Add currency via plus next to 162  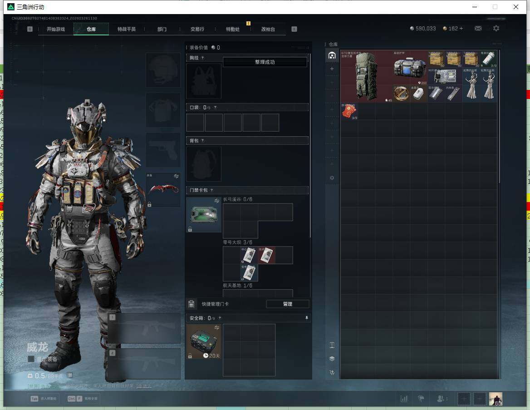tap(461, 29)
